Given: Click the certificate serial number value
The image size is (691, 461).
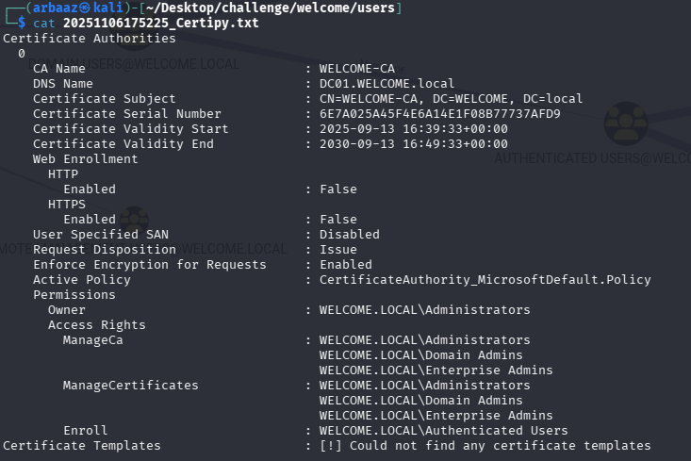Looking at the screenshot, I should coord(439,114).
